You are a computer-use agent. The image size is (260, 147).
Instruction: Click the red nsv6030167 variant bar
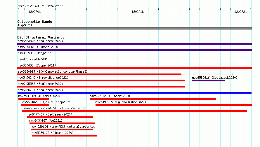coord(62,123)
